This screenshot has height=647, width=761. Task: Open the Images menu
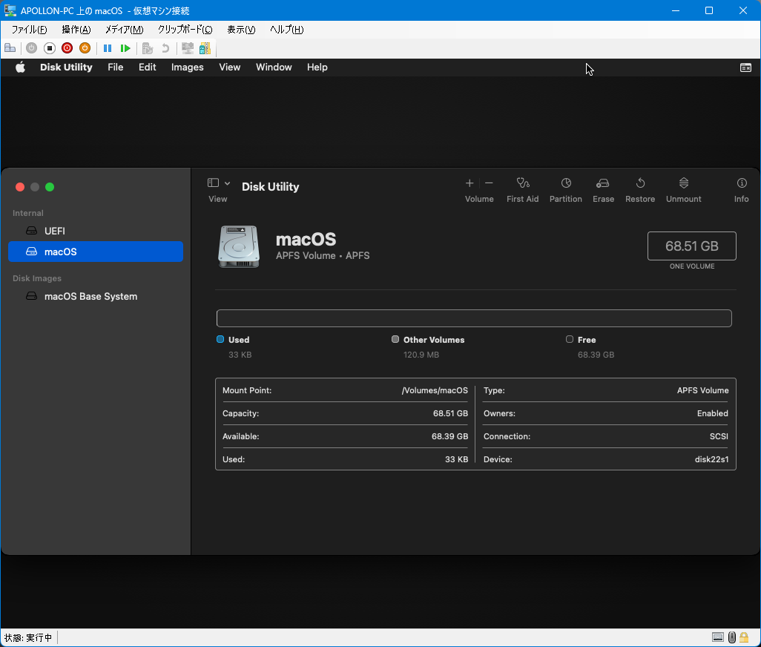[188, 67]
